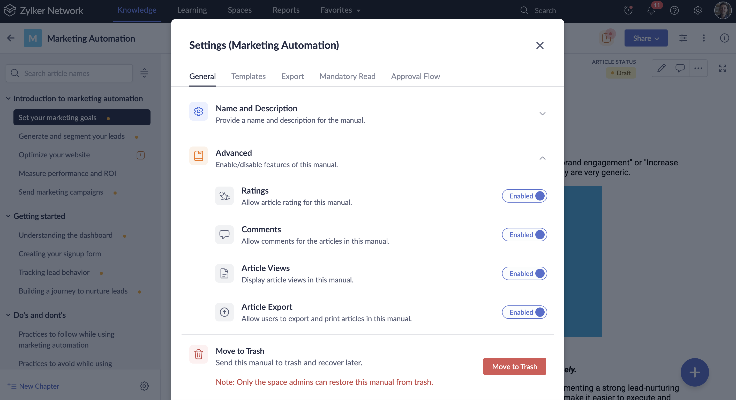Turn off the Comments toggle

pyautogui.click(x=524, y=235)
